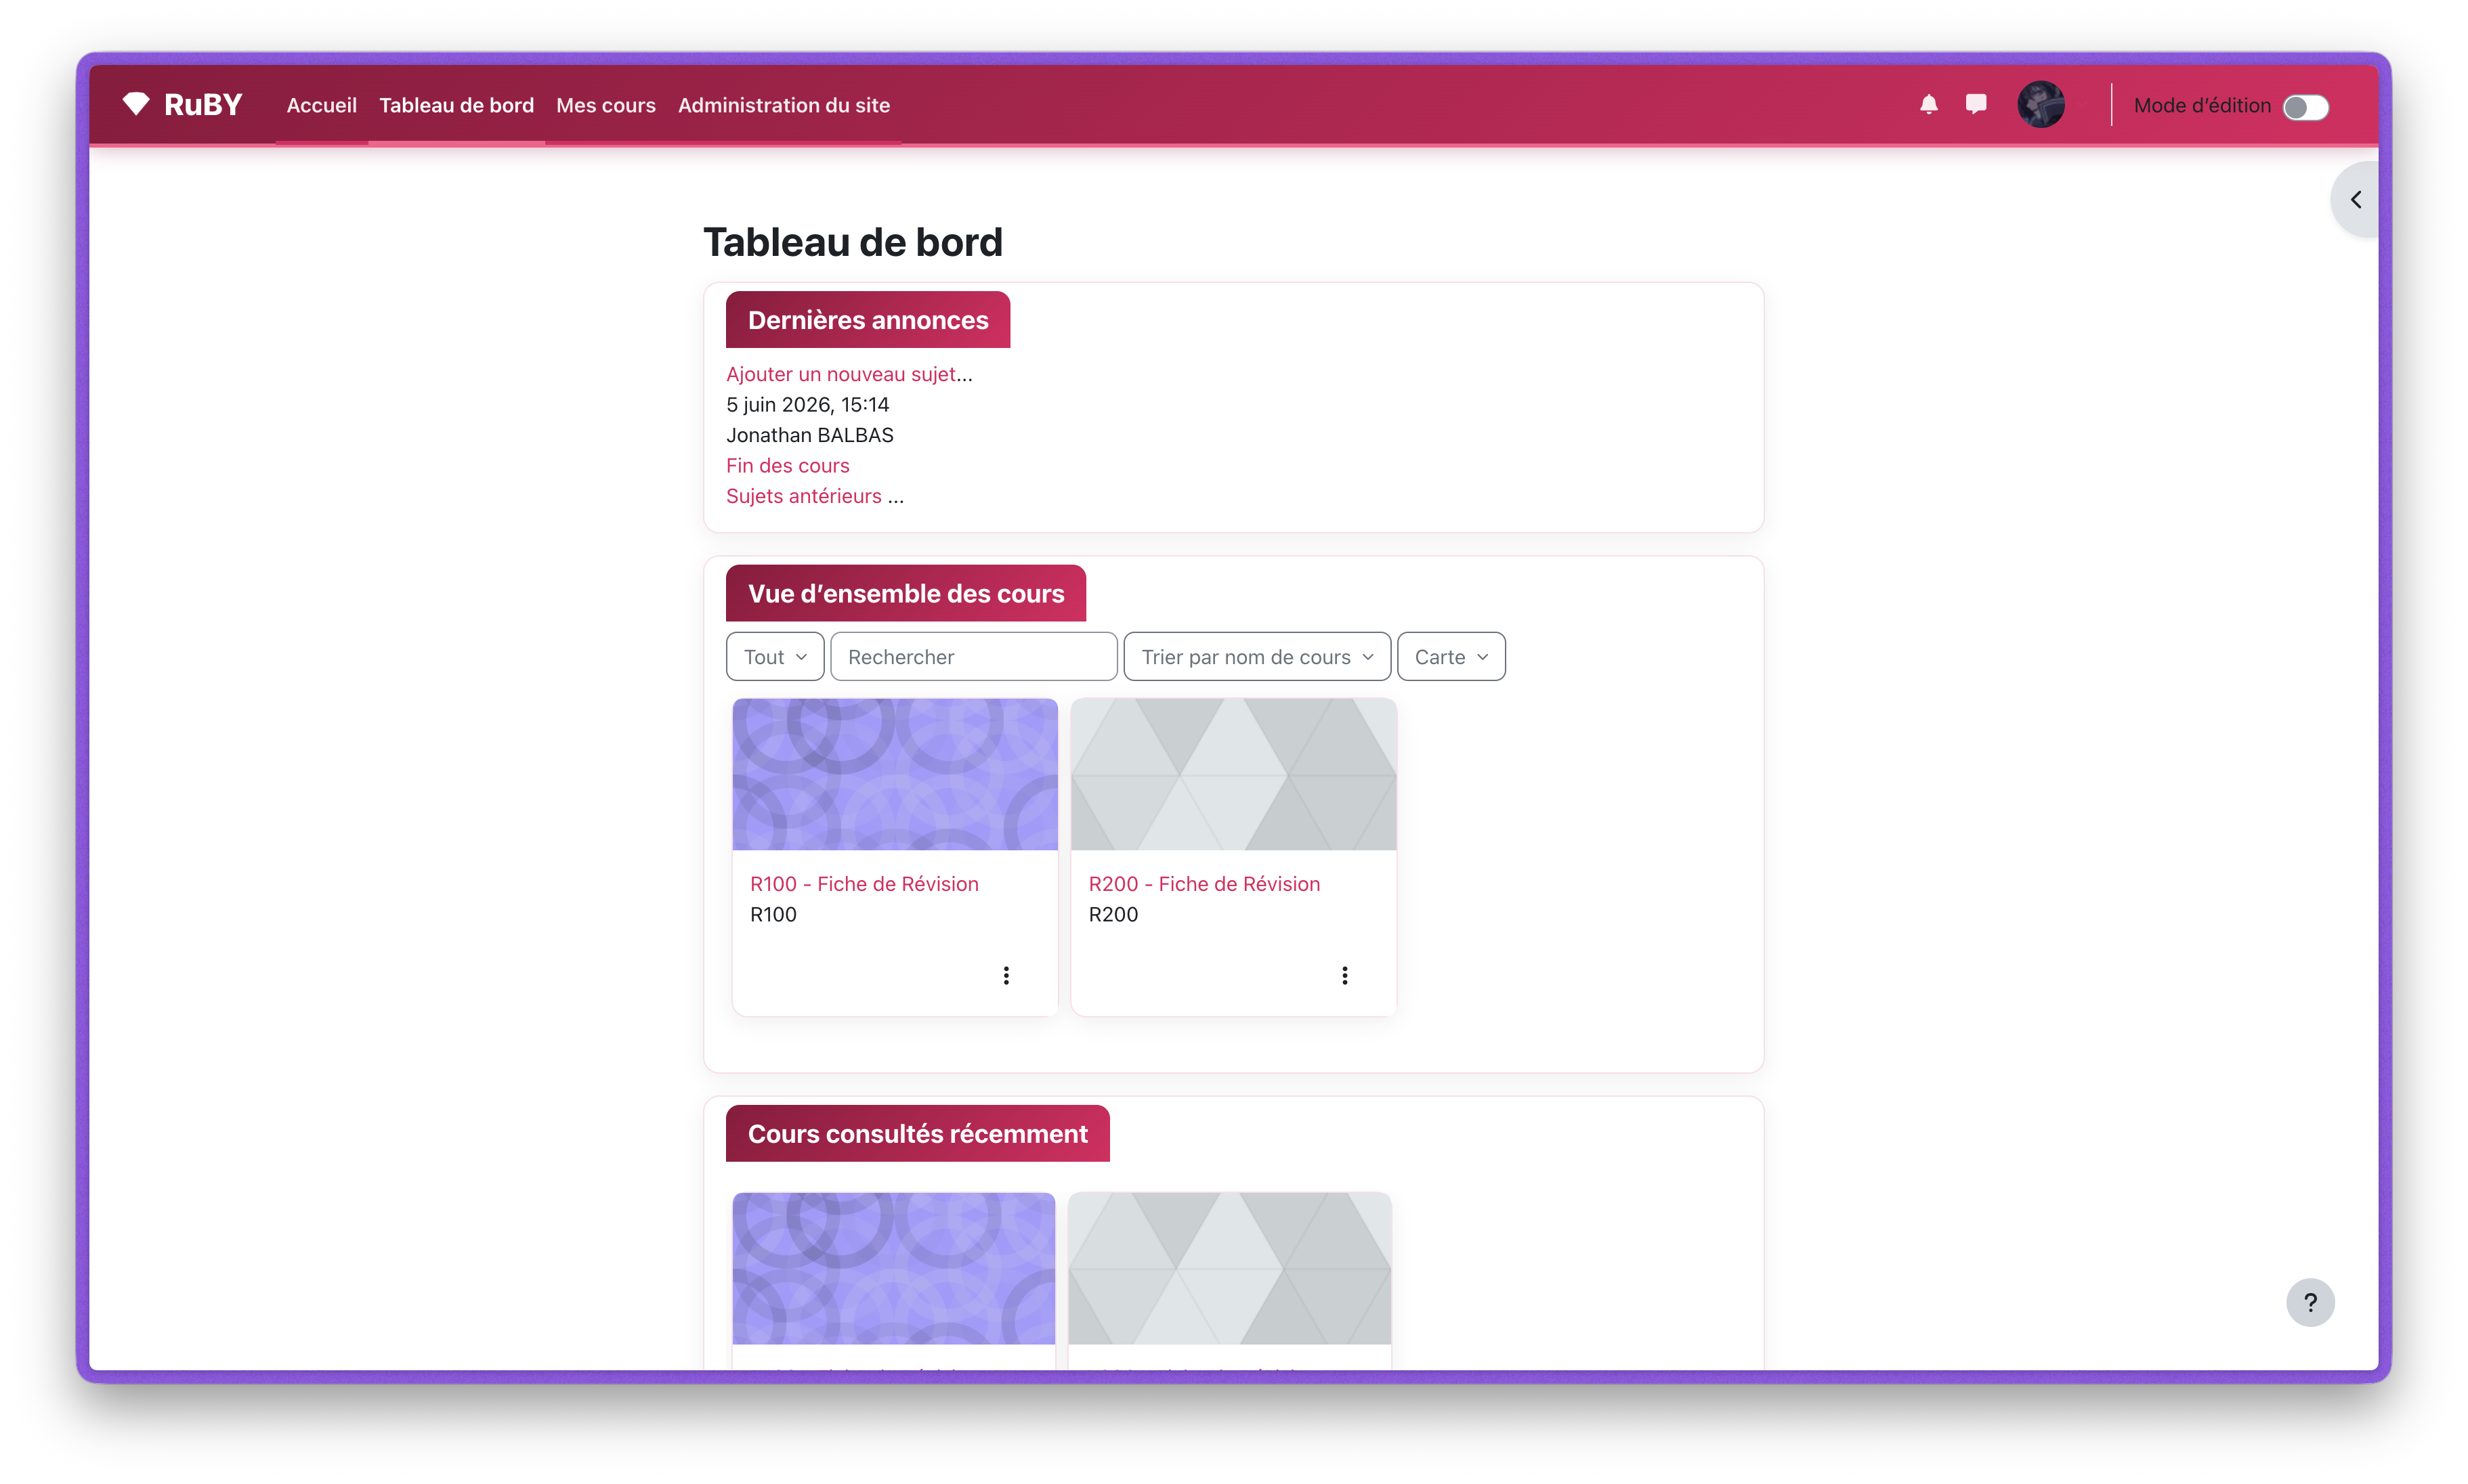The width and height of the screenshot is (2468, 1484).
Task: Open Administration du site tab
Action: (784, 105)
